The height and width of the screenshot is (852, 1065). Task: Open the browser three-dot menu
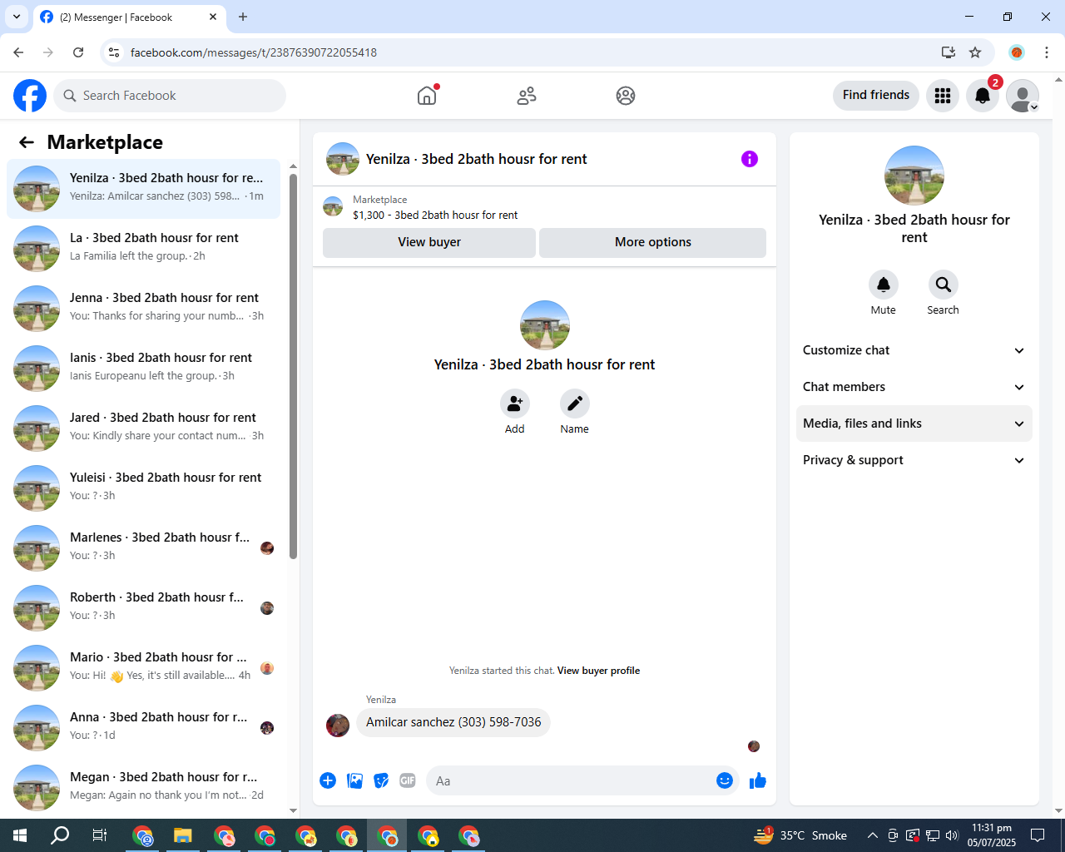coord(1047,52)
